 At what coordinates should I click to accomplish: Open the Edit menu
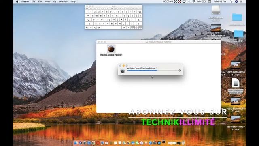(x=40, y=2)
